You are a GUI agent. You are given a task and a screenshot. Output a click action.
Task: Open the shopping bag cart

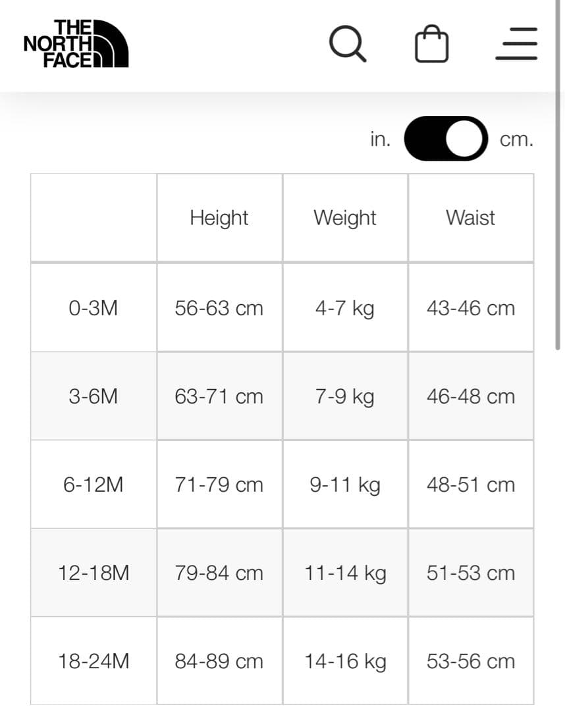click(x=432, y=44)
